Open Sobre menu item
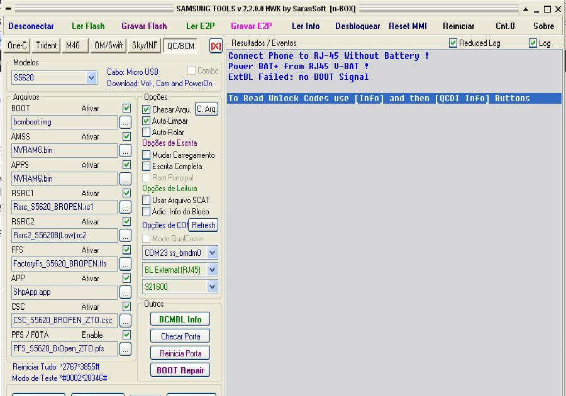This screenshot has width=566, height=396. [543, 26]
